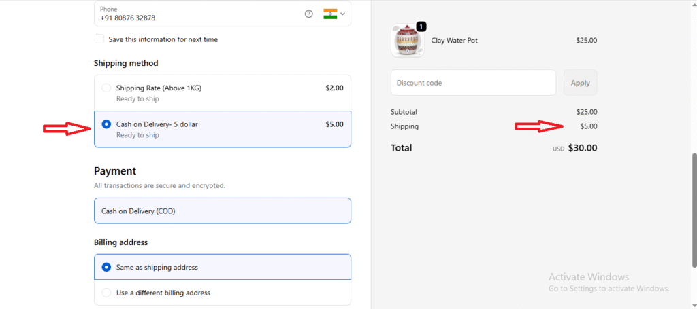
Task: Select Cash on Delivery- 5 dollar radio button
Action: tap(106, 124)
